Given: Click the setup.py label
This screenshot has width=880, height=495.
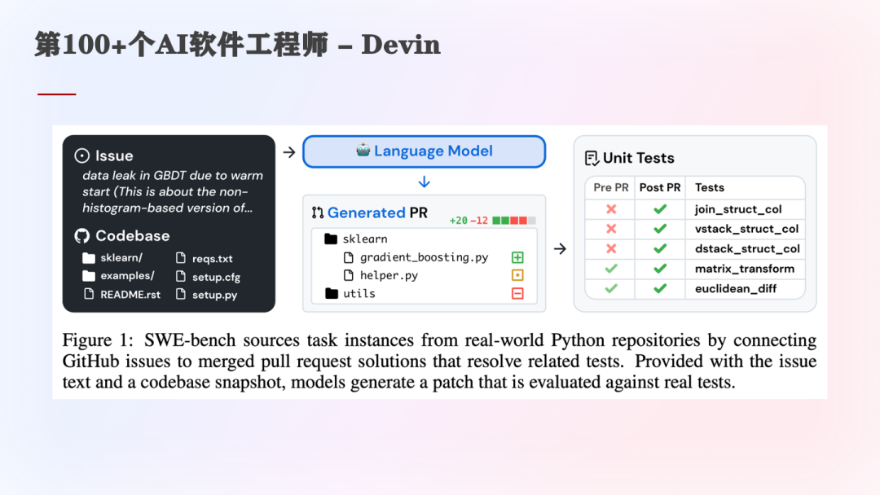Looking at the screenshot, I should point(214,295).
